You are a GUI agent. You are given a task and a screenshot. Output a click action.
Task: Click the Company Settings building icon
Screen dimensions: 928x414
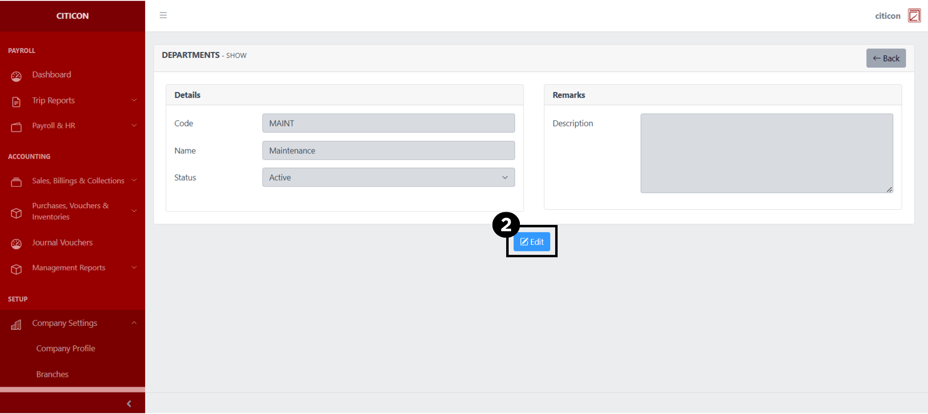[17, 324]
